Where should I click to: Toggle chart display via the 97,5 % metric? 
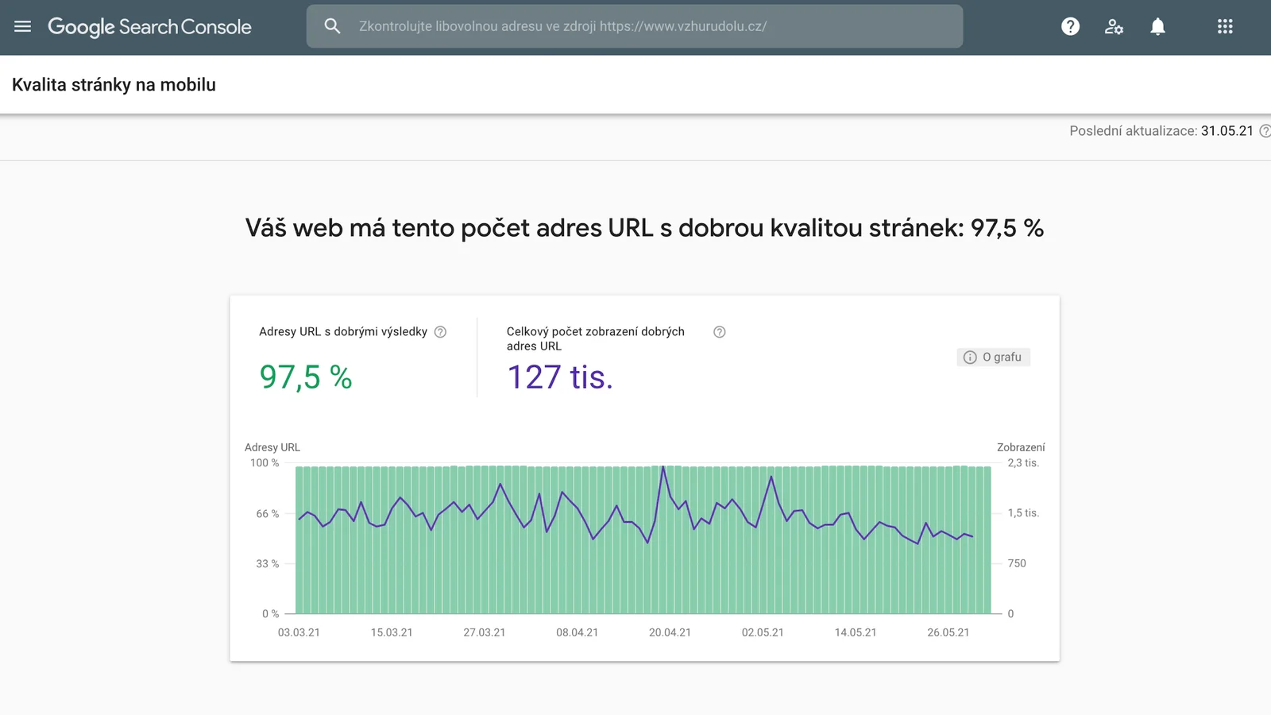pyautogui.click(x=305, y=377)
